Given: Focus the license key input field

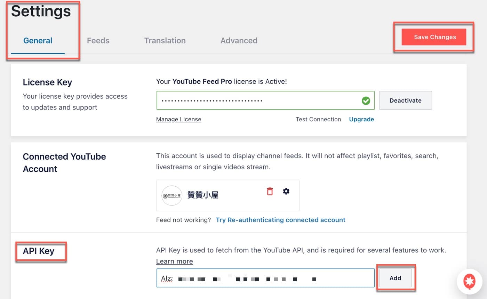Looking at the screenshot, I should point(265,100).
